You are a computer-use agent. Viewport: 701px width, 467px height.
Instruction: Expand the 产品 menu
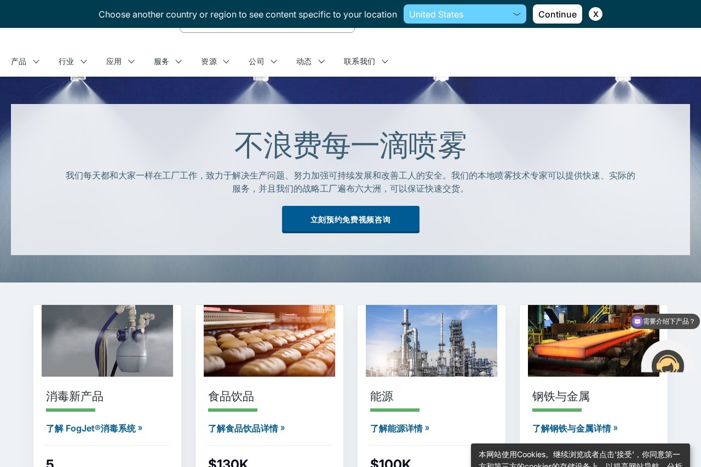(25, 61)
